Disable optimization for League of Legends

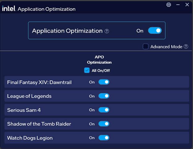[x=104, y=96]
